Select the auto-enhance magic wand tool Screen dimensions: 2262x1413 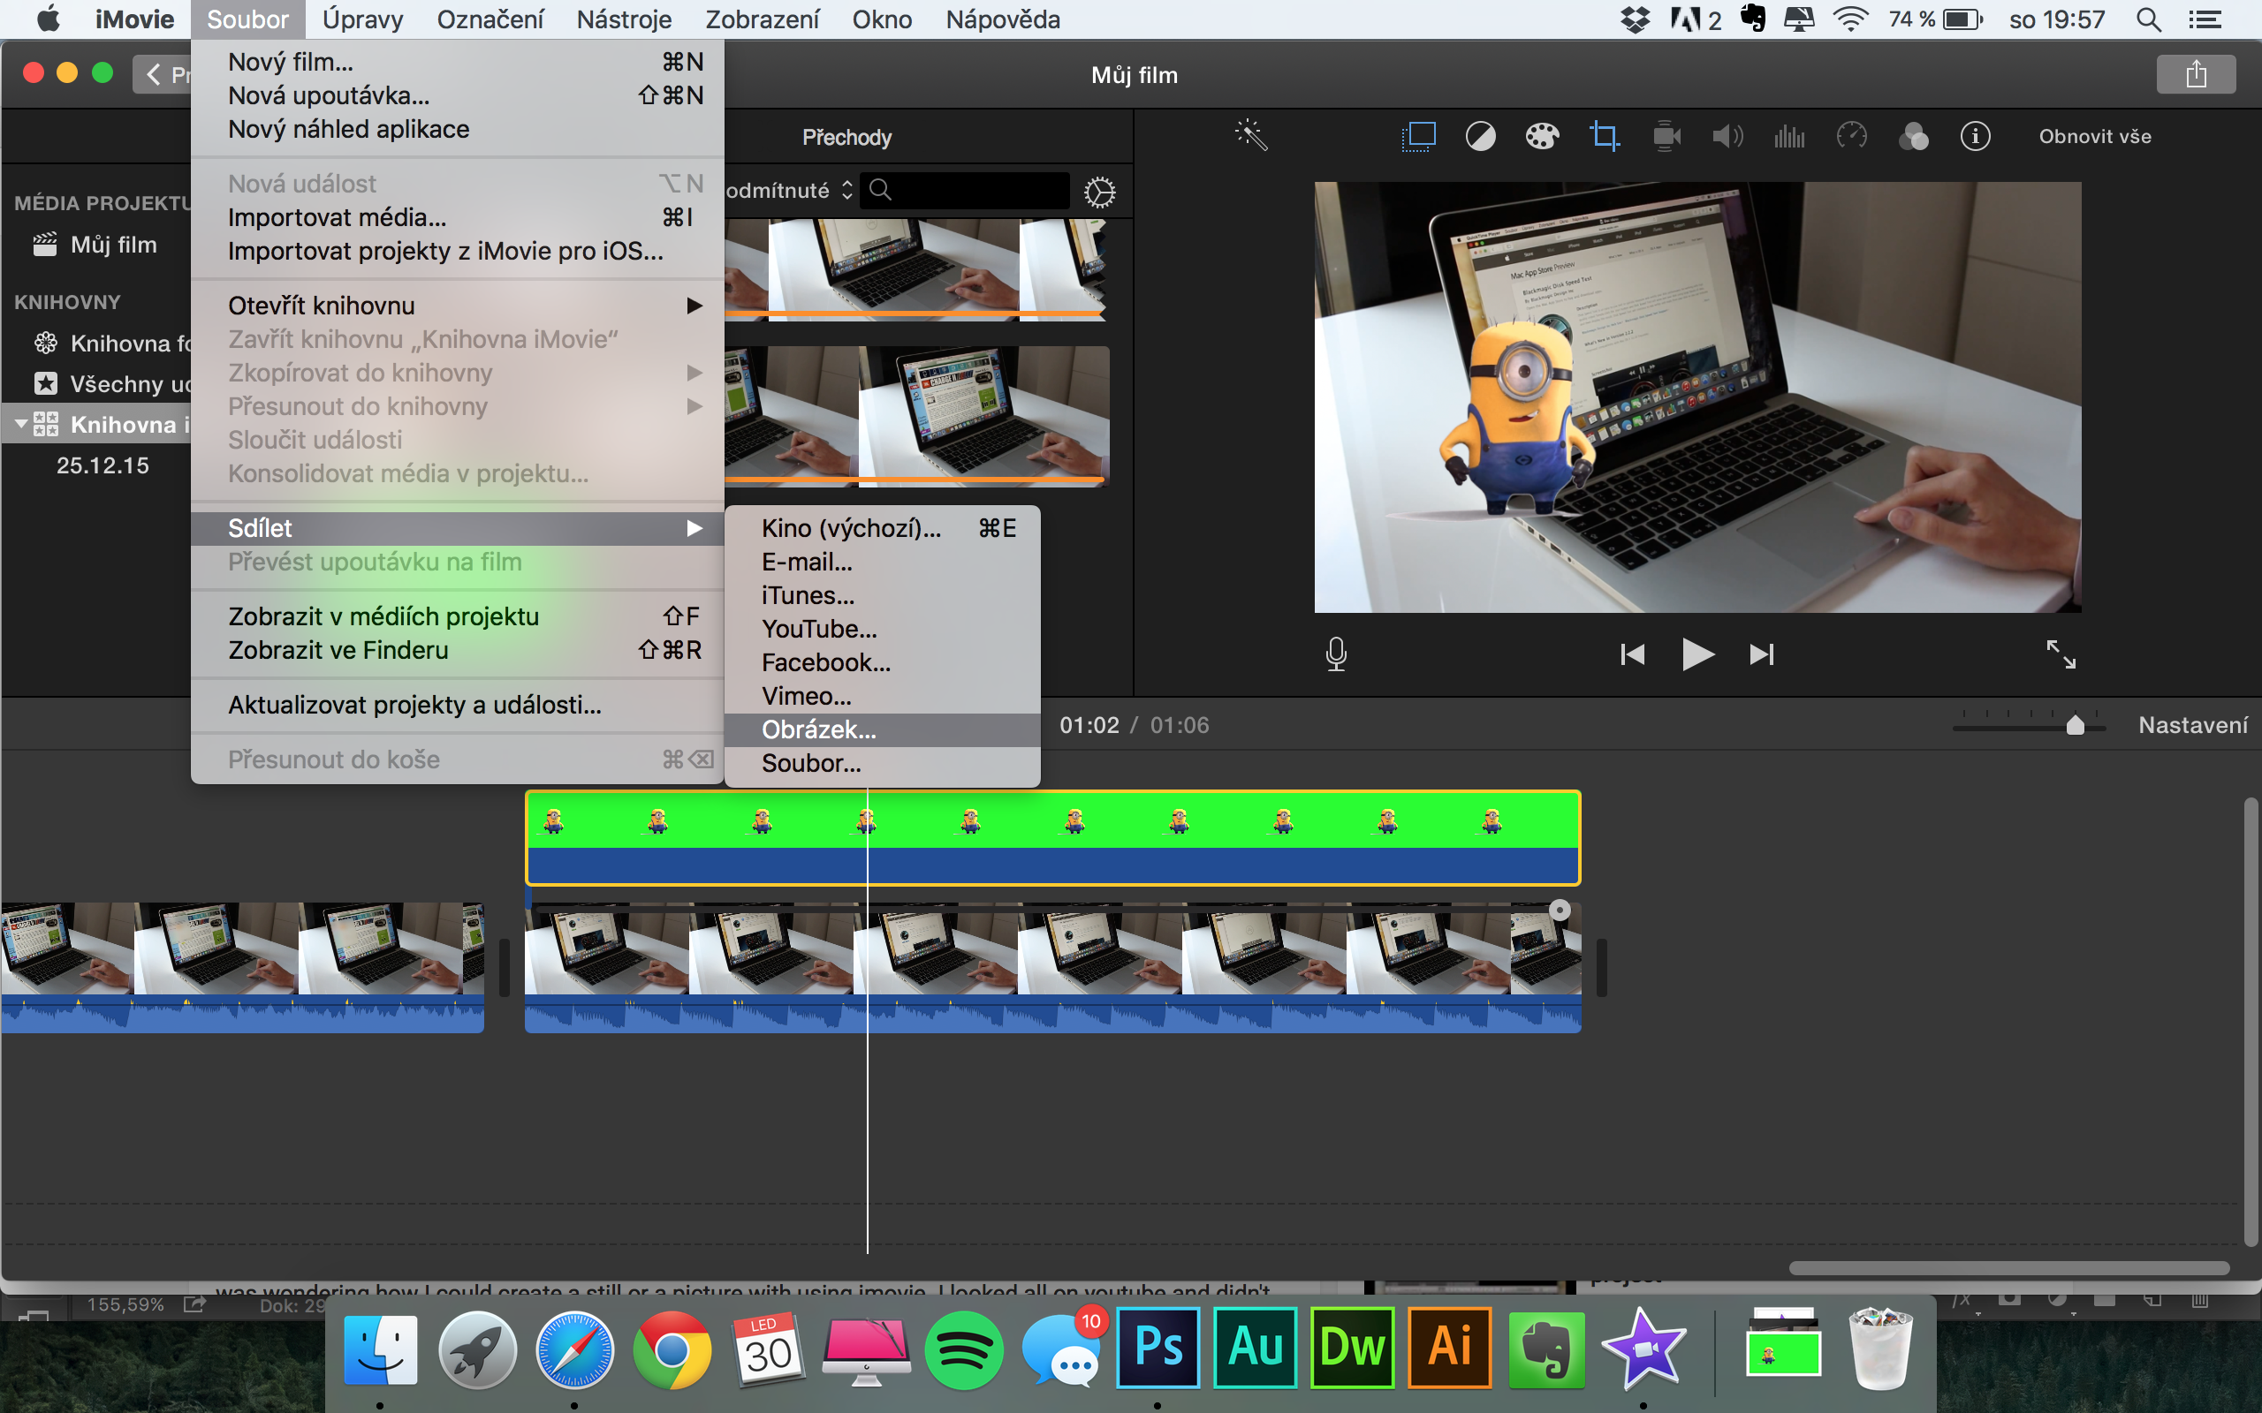[x=1253, y=135]
